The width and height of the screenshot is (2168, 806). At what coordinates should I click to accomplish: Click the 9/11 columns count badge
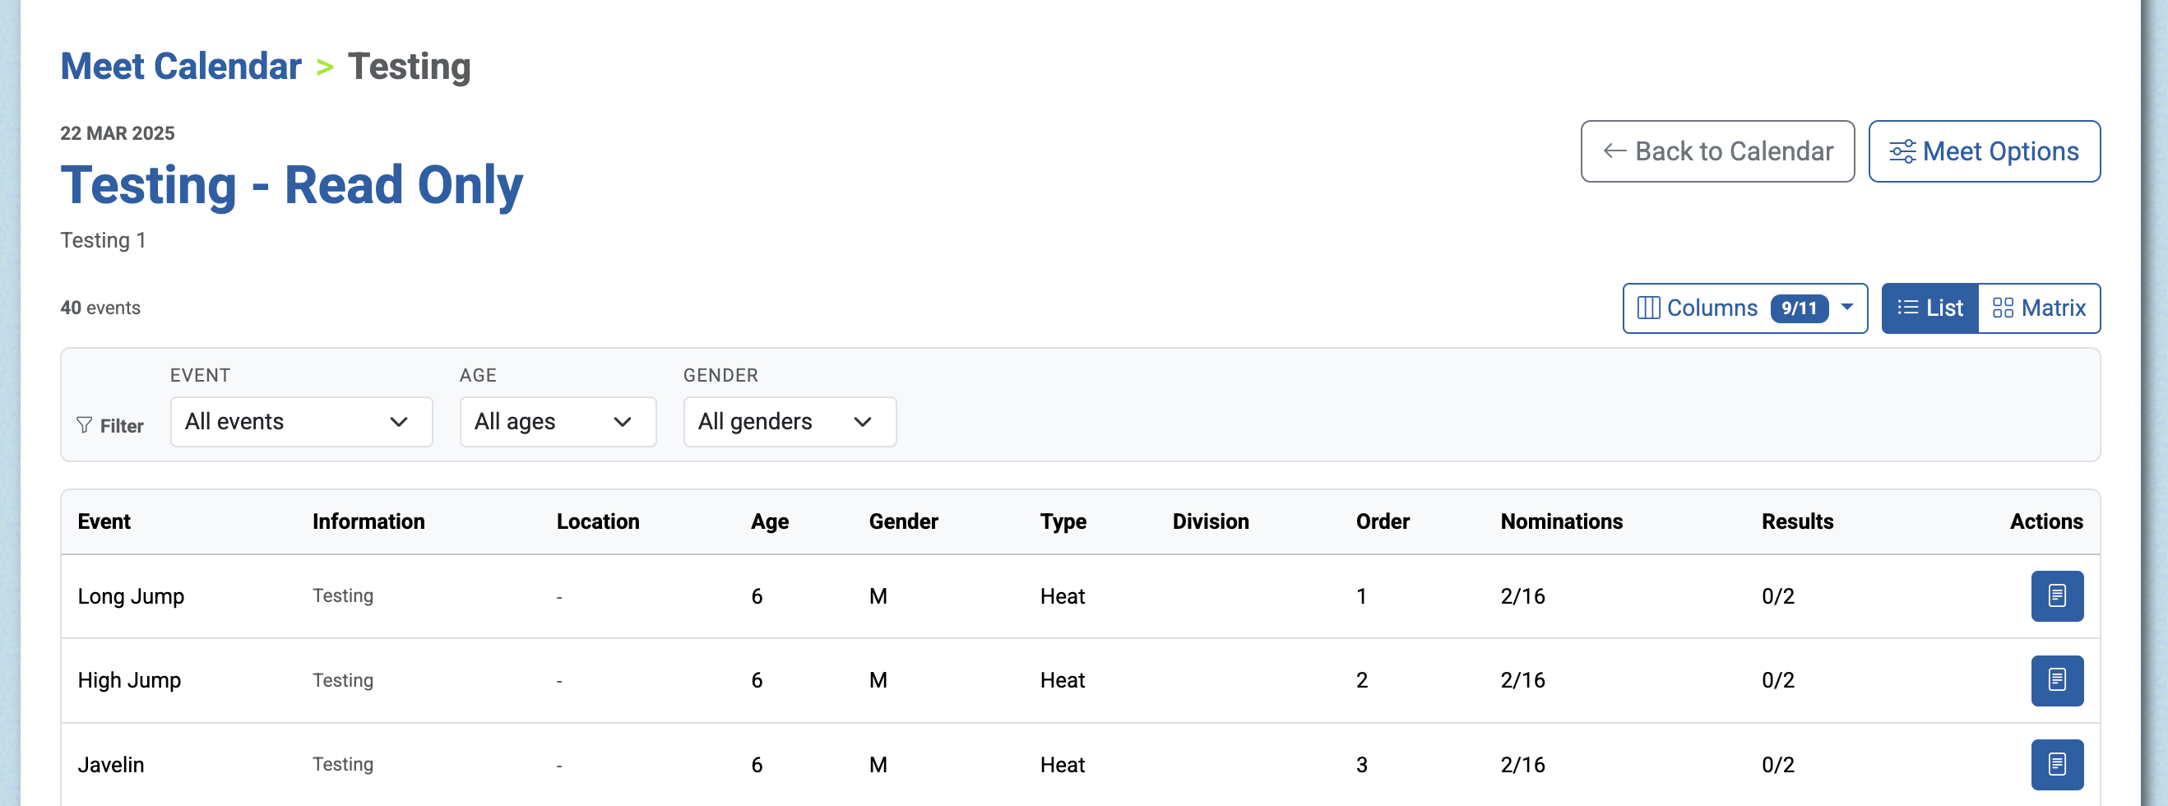(x=1799, y=308)
